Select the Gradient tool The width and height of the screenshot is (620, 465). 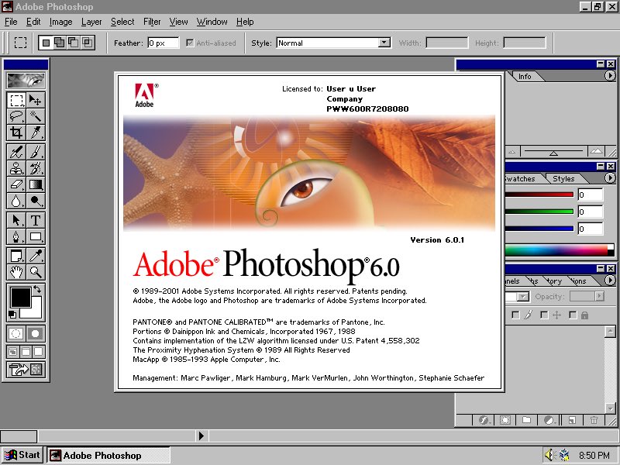pyautogui.click(x=36, y=184)
